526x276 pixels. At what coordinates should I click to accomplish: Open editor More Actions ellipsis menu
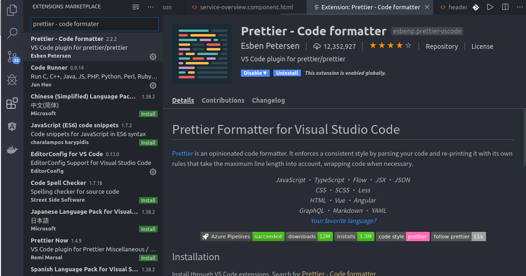tap(519, 7)
